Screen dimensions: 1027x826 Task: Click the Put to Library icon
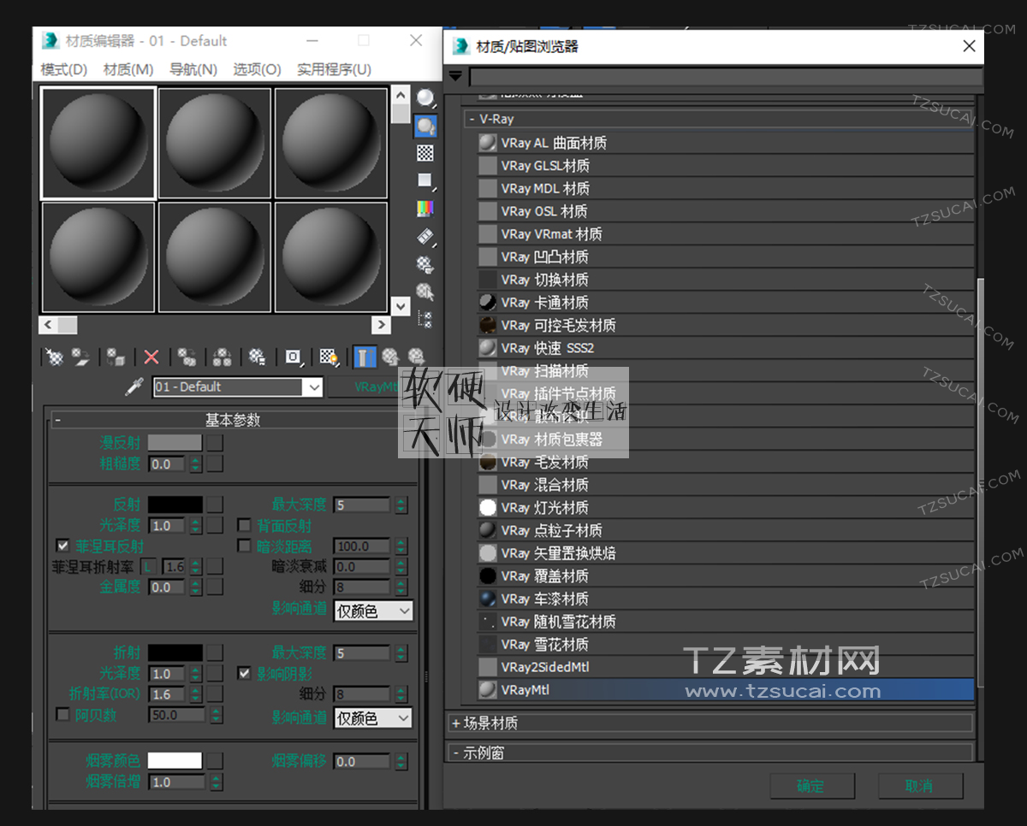coord(257,357)
